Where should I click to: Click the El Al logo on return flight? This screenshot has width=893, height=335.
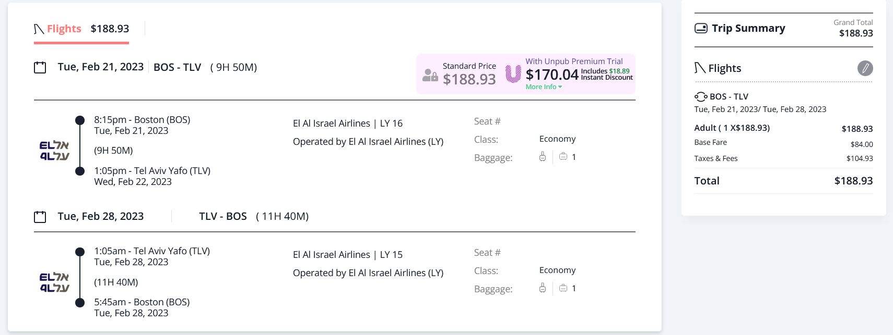[54, 282]
